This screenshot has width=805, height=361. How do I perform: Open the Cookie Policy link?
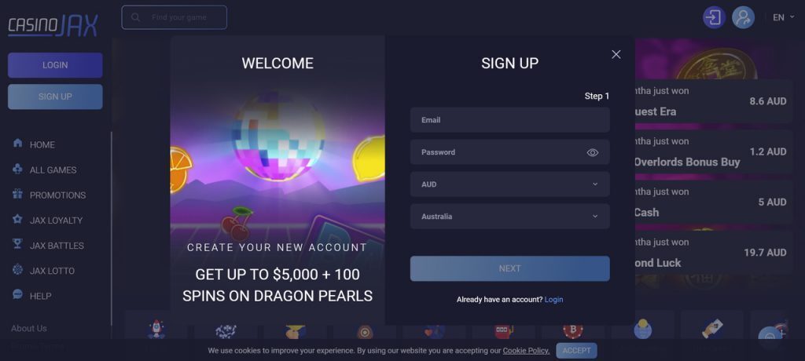coord(526,351)
